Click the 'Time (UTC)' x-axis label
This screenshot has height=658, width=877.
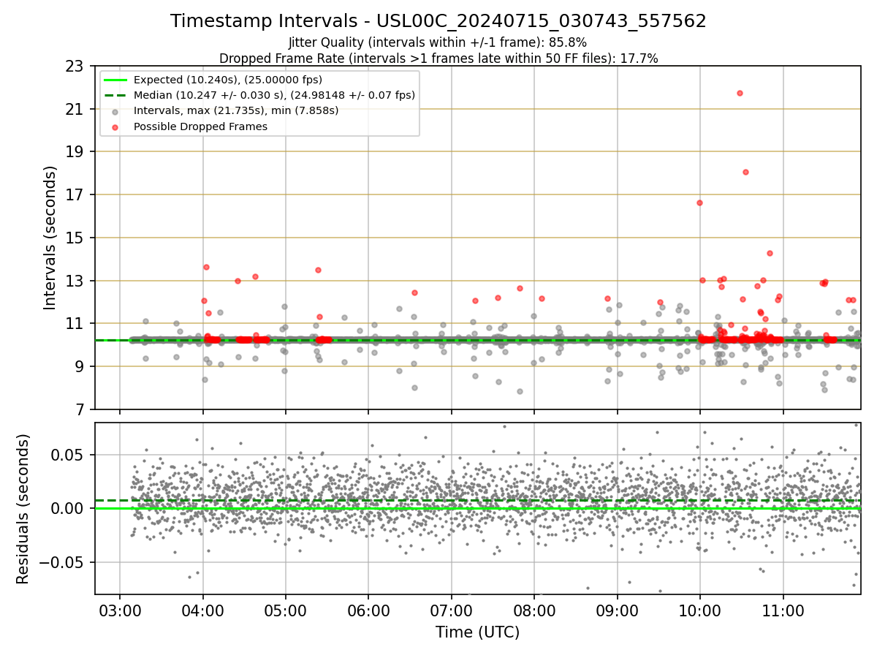point(477,632)
